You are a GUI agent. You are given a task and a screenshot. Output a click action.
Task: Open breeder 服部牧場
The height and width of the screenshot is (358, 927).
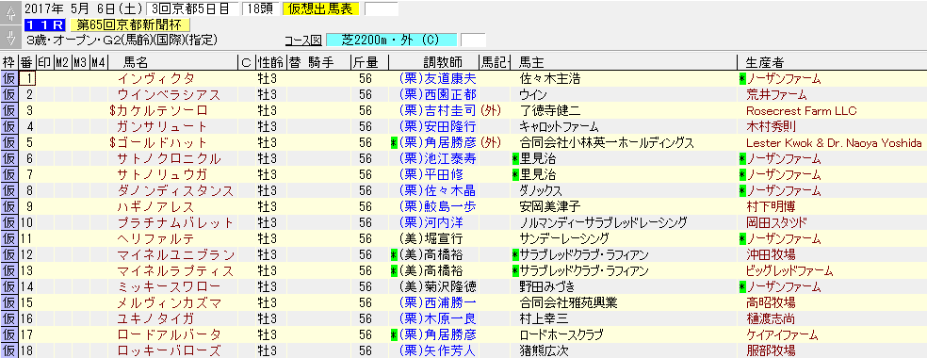tap(771, 350)
